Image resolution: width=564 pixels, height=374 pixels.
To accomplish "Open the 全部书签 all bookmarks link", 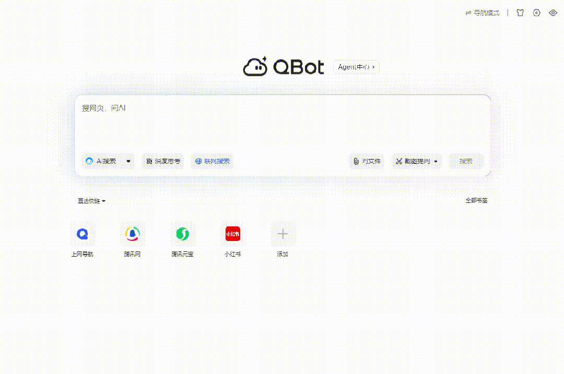I will coord(476,200).
